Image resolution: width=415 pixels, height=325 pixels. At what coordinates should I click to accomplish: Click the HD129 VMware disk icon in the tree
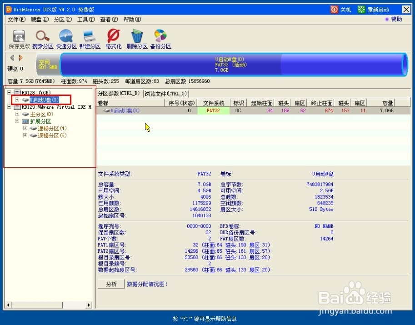pos(17,107)
